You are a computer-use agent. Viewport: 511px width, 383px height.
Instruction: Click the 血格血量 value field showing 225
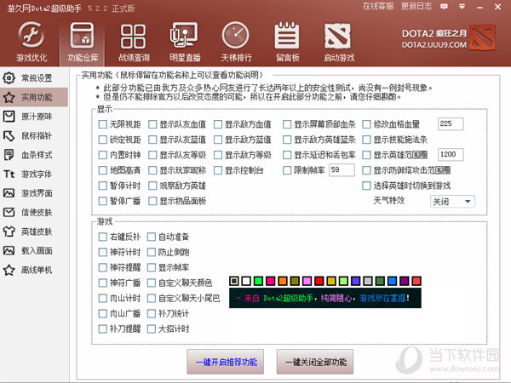(451, 123)
